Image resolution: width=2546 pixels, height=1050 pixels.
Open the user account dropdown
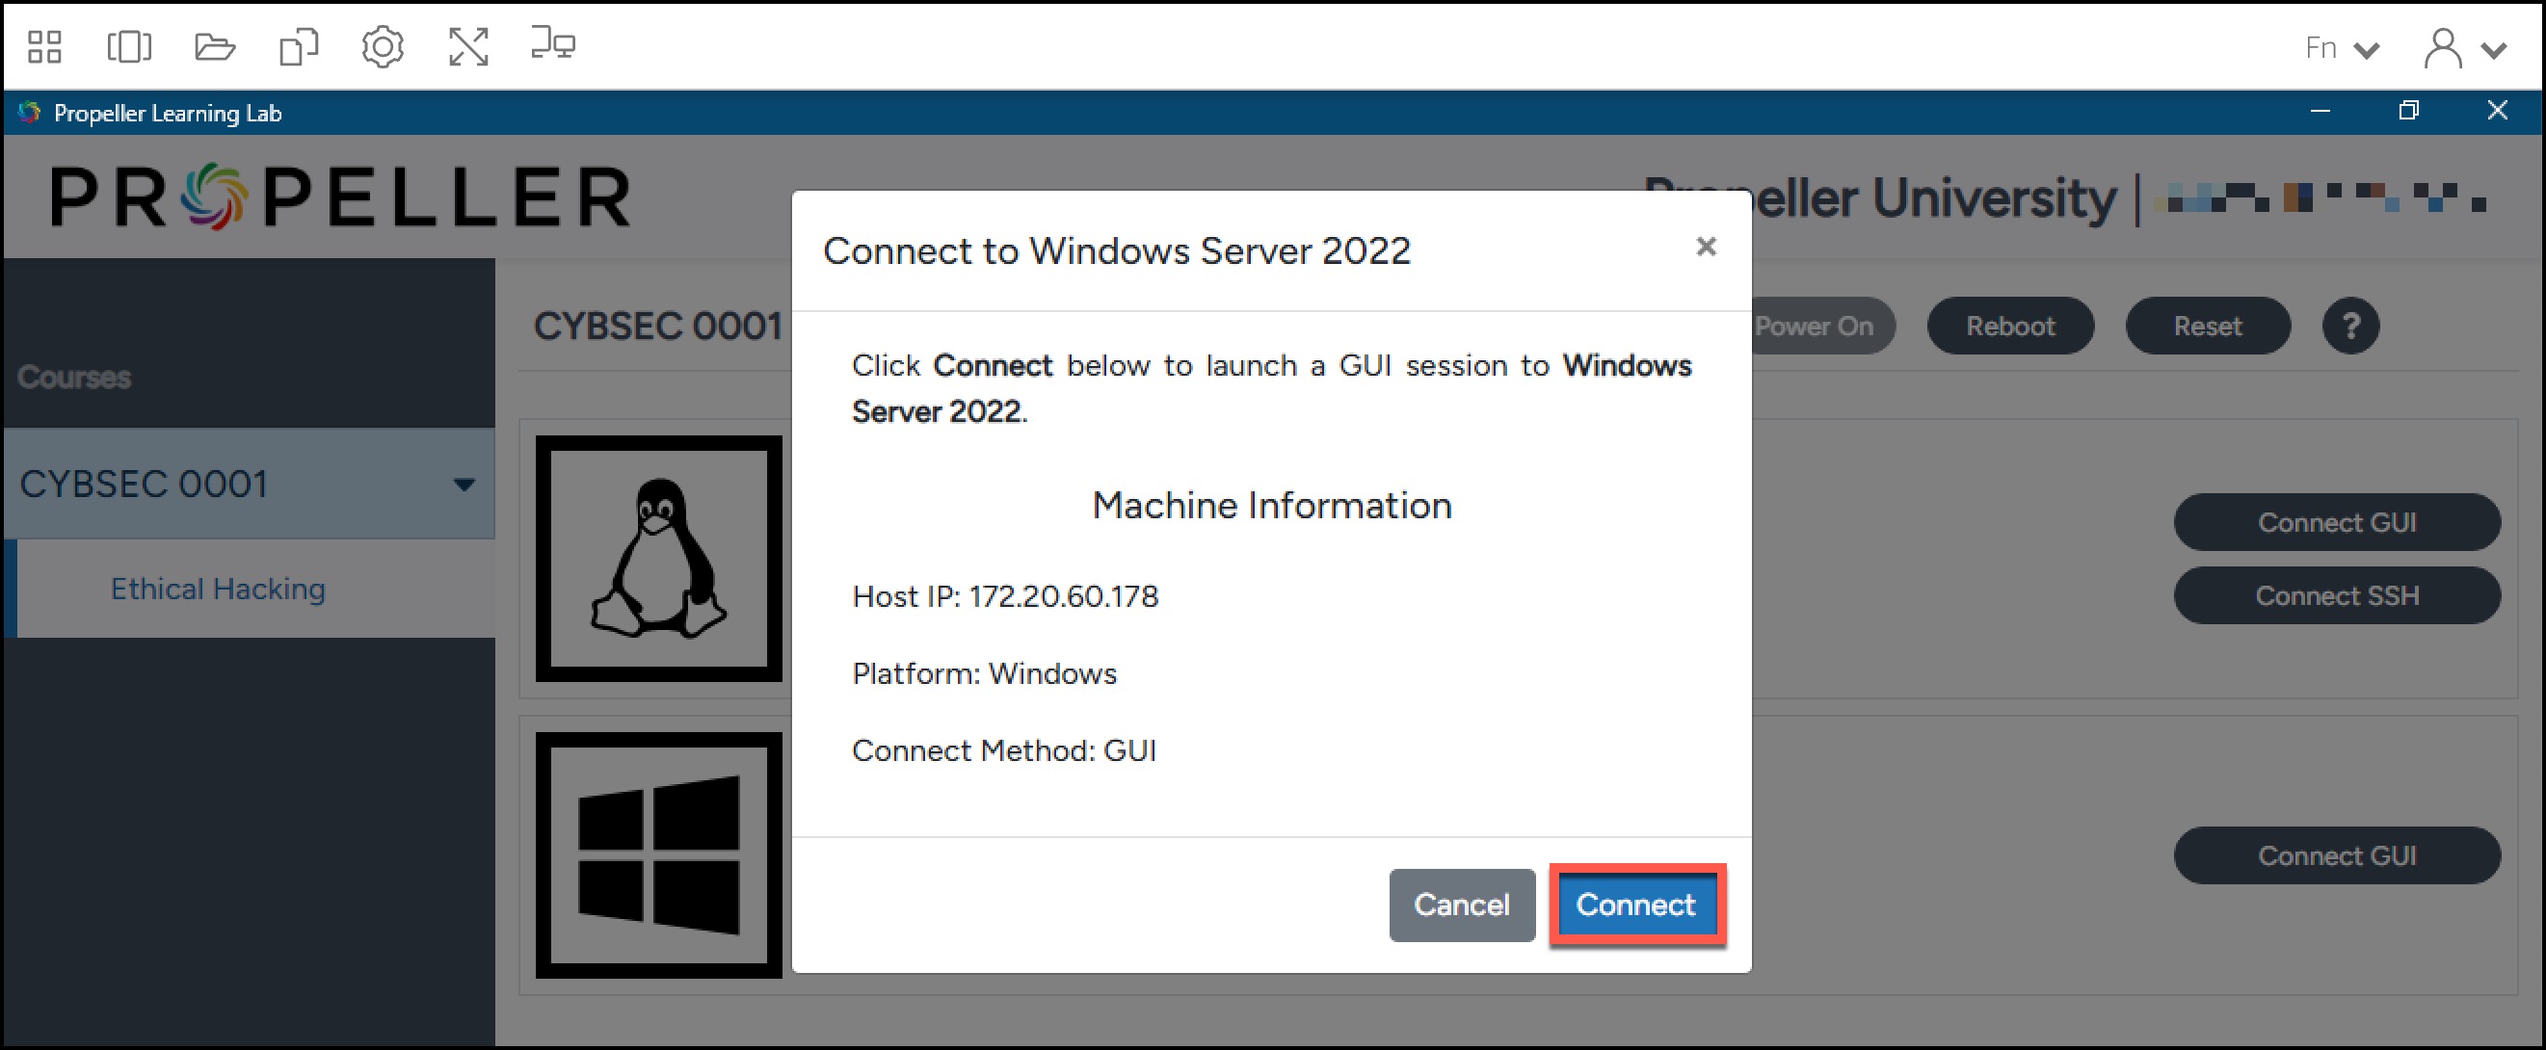(x=2465, y=47)
